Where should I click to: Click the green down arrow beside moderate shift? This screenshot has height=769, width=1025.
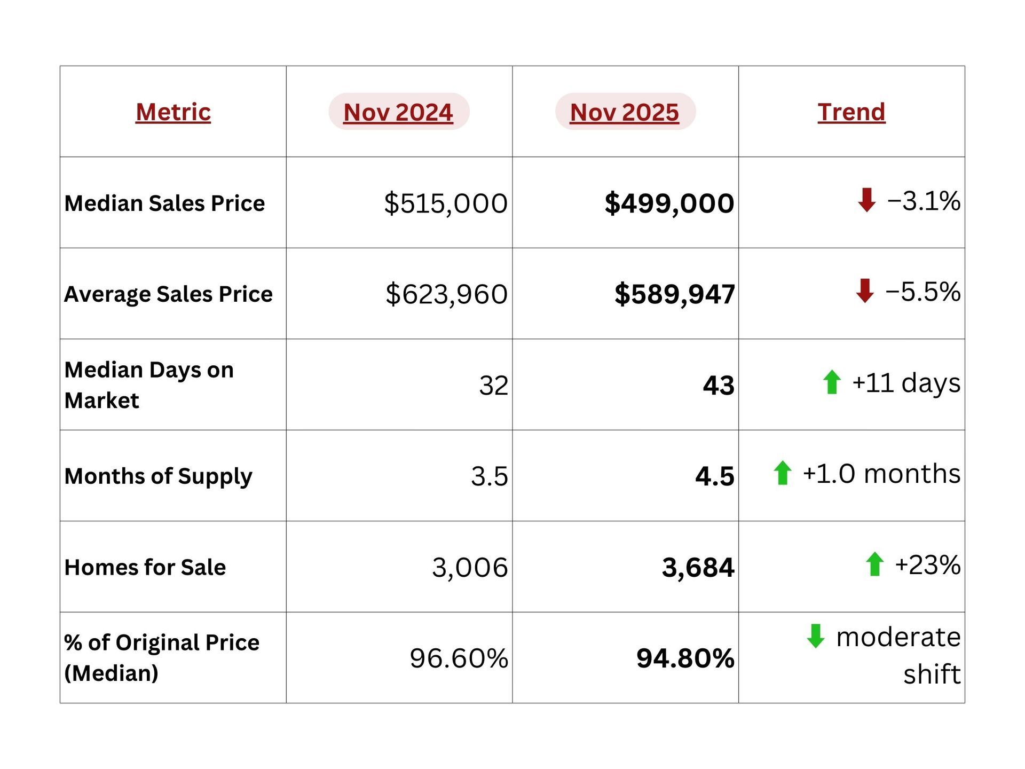816,636
